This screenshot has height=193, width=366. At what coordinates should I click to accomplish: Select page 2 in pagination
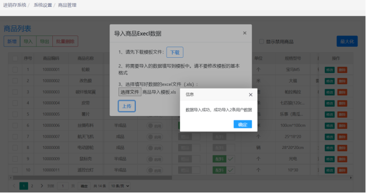(x=32, y=186)
